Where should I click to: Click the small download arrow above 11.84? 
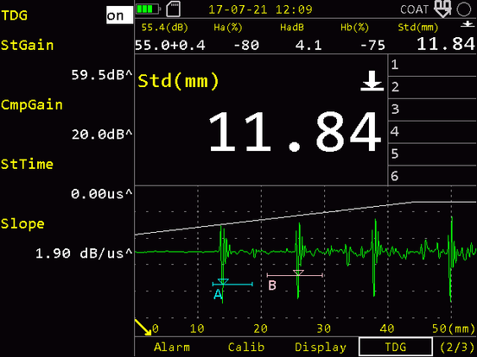point(467,25)
